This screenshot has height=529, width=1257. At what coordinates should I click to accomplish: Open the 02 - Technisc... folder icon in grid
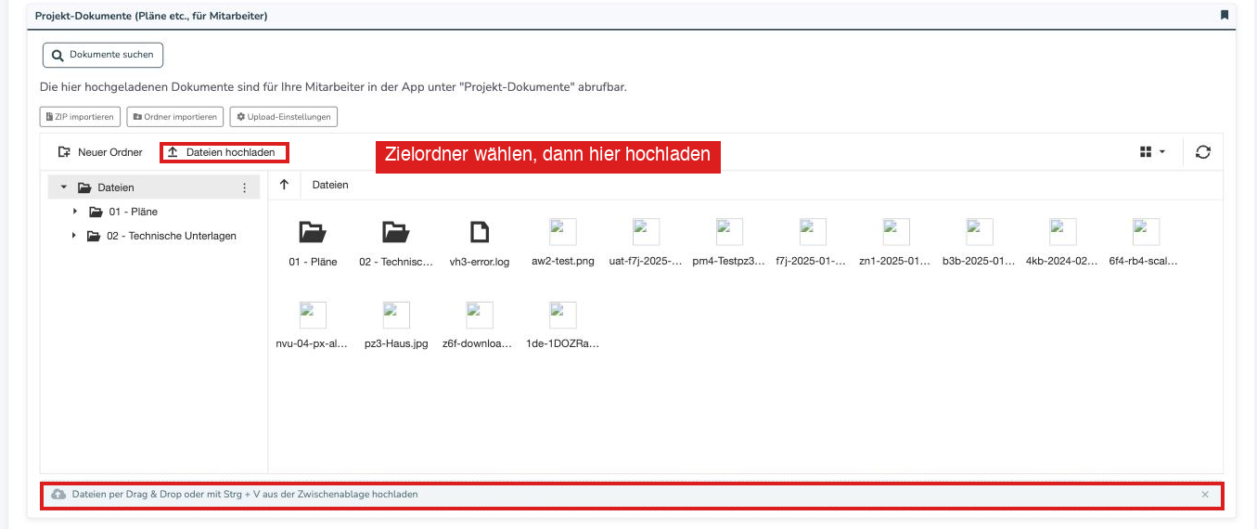pos(396,231)
